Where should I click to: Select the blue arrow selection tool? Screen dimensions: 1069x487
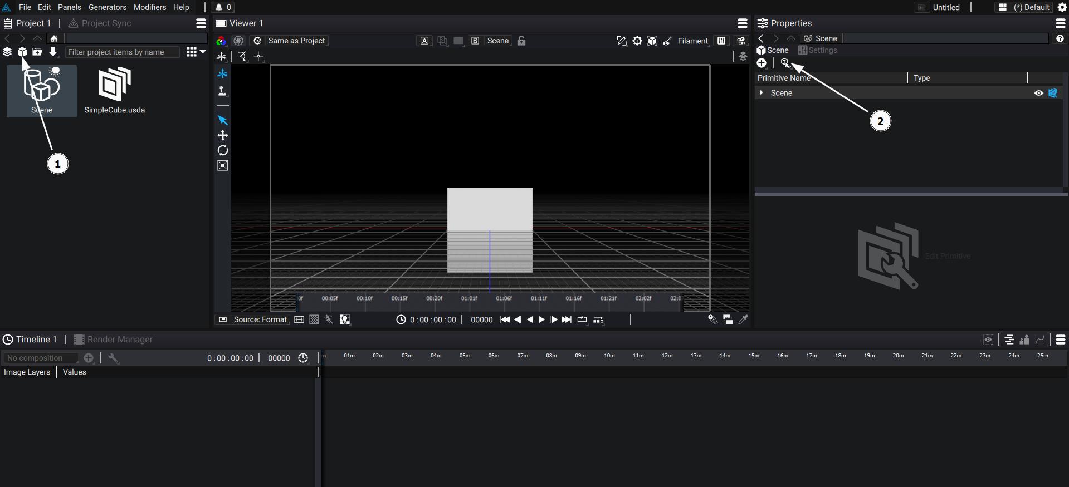222,120
